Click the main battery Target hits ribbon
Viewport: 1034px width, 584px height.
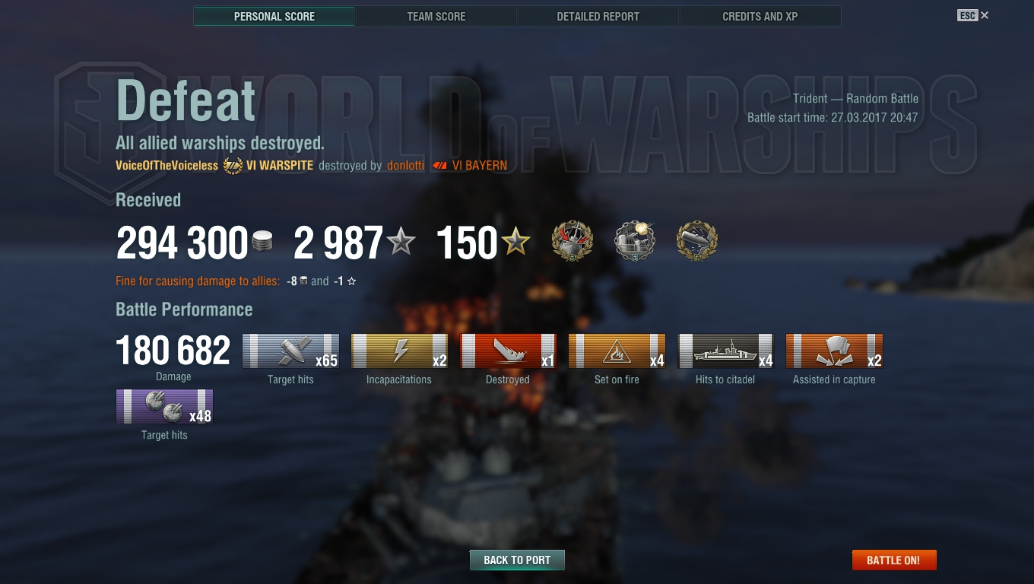[x=290, y=351]
